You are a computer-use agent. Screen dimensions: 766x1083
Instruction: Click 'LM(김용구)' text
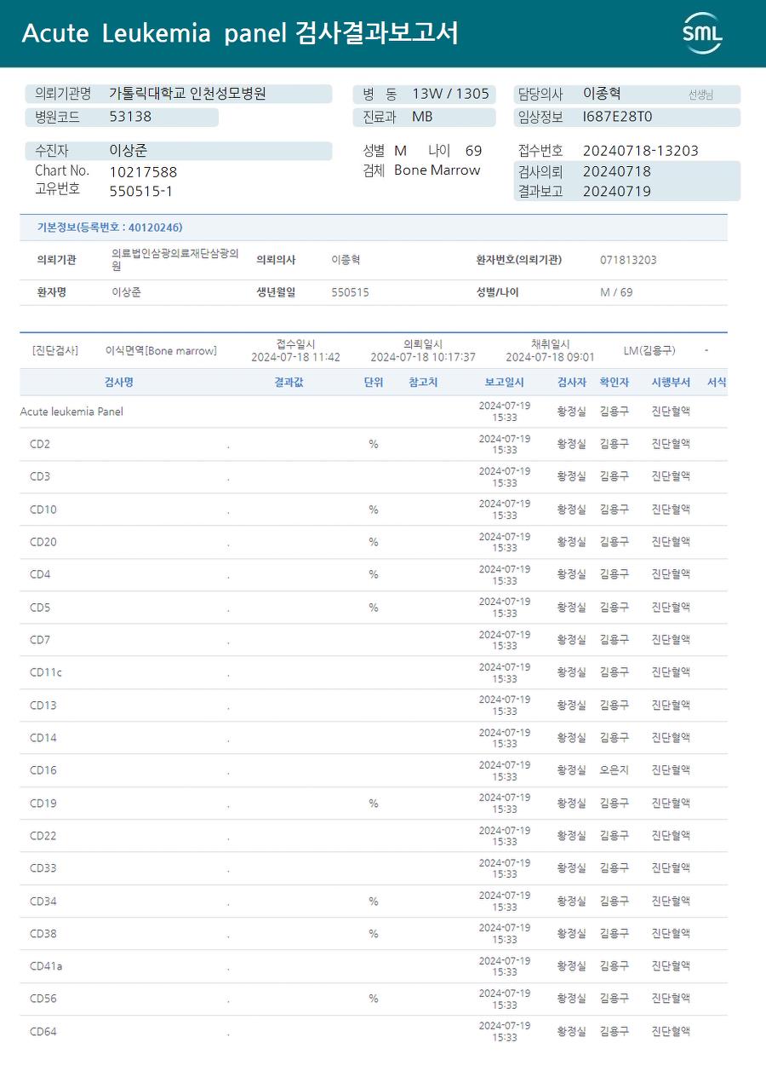pyautogui.click(x=649, y=350)
